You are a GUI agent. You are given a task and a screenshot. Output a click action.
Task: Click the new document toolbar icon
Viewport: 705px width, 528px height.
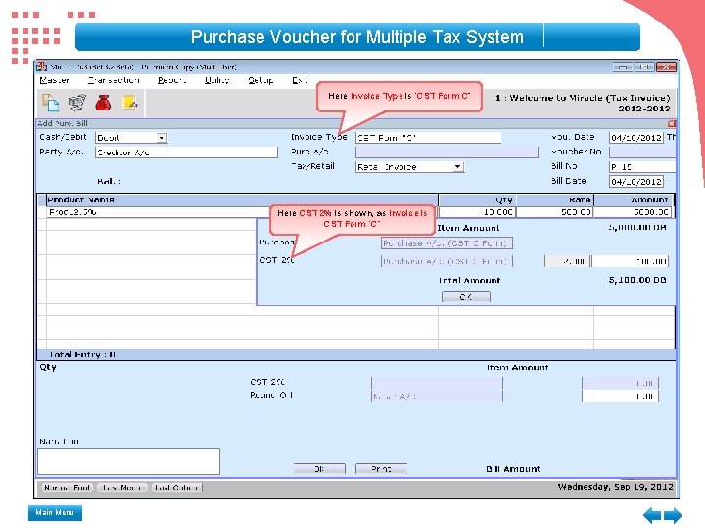click(50, 103)
